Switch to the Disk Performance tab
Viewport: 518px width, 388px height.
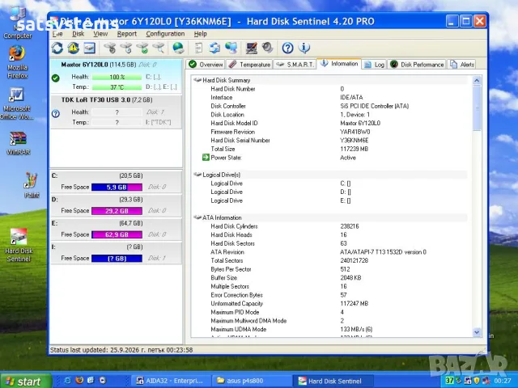417,65
